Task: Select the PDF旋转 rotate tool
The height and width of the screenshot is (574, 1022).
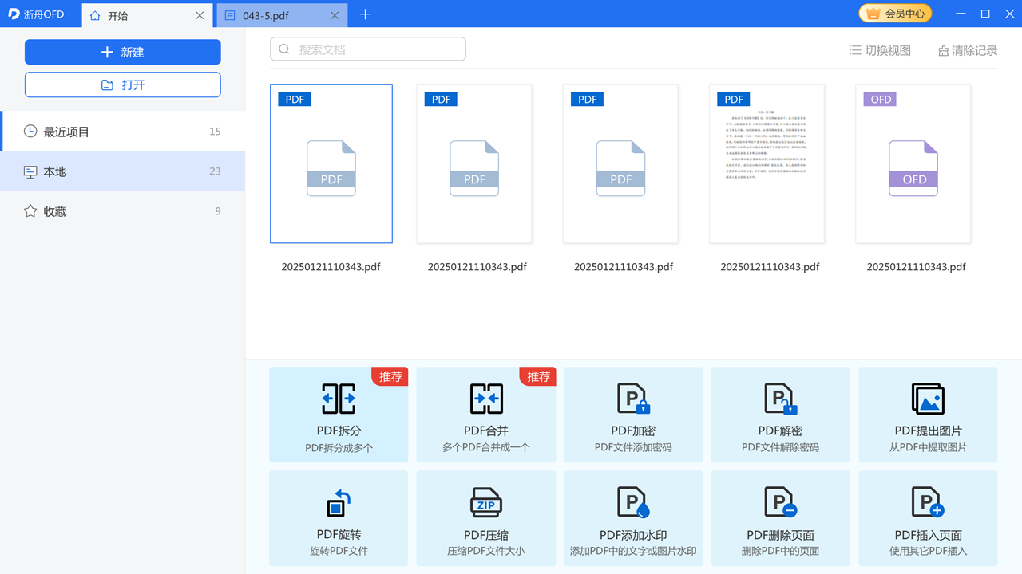Action: tap(339, 518)
